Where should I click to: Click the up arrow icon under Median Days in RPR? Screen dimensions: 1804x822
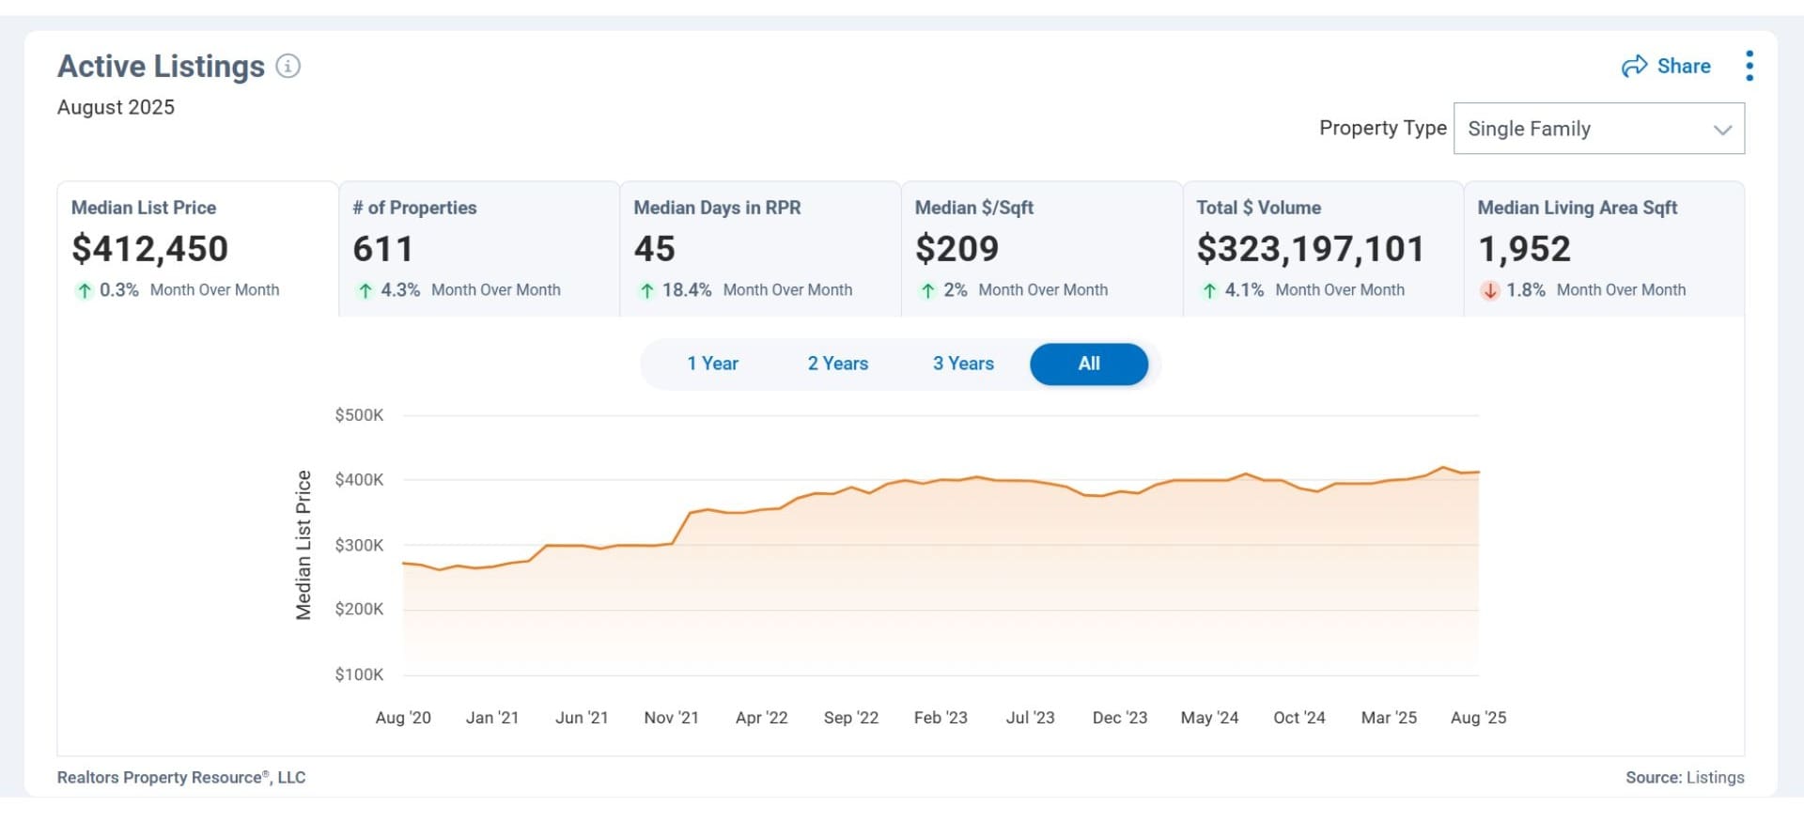click(x=646, y=290)
